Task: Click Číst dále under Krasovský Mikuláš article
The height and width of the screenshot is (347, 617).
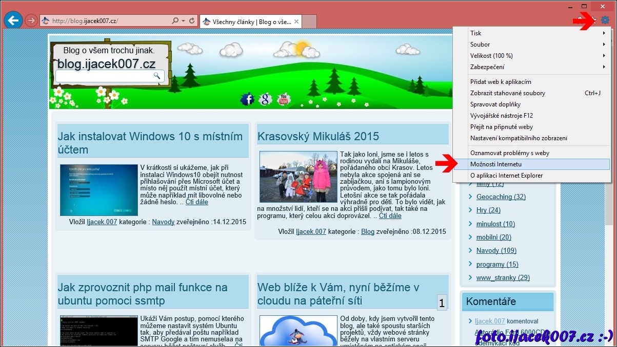Action: (390, 216)
